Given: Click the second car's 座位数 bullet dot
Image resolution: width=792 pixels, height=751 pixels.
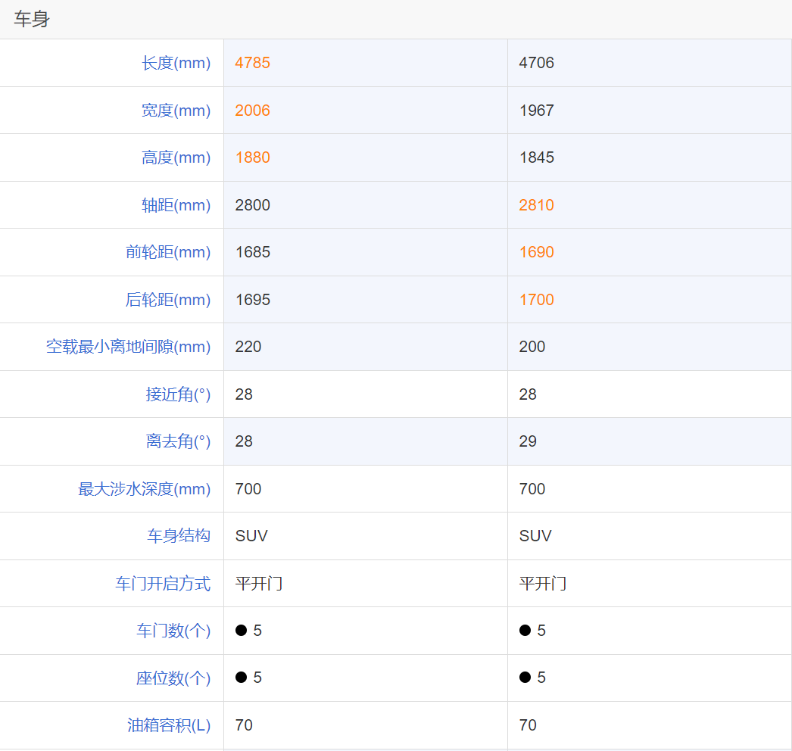Looking at the screenshot, I should tap(525, 678).
